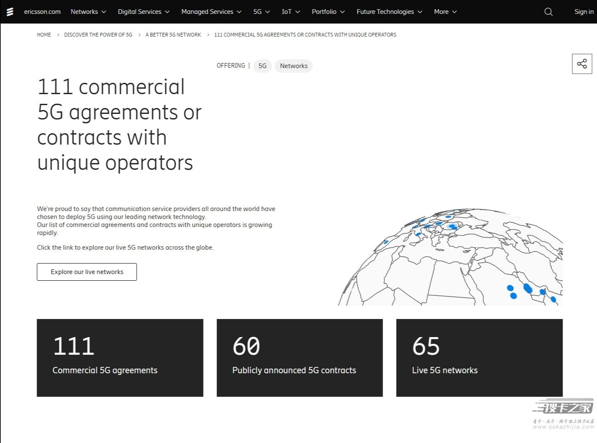
Task: Open the search magnifier icon
Action: coord(548,12)
